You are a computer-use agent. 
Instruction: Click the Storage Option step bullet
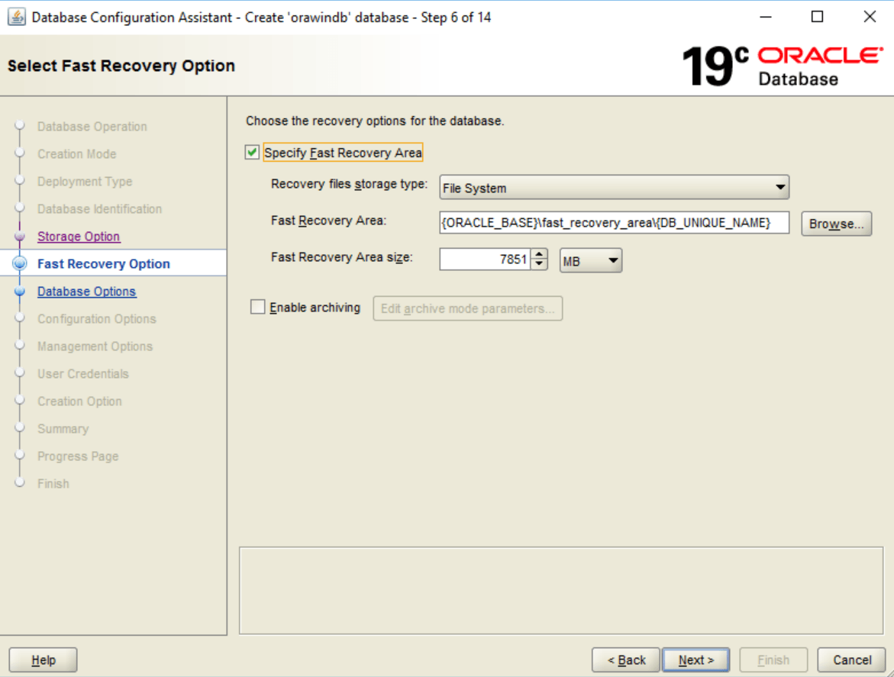pos(21,237)
